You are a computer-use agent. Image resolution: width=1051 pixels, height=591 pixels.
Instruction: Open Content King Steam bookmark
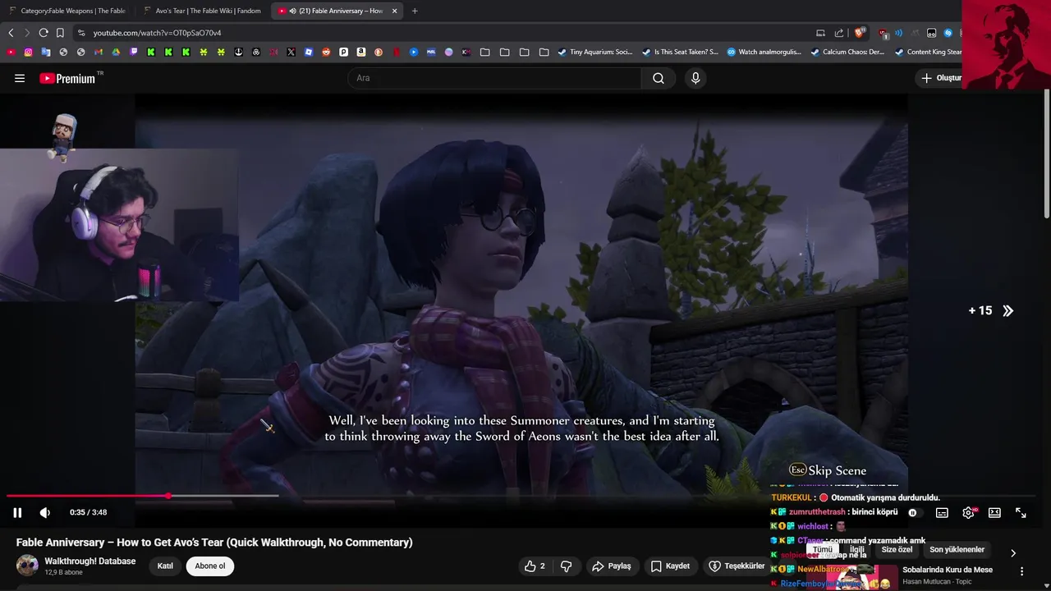[928, 52]
